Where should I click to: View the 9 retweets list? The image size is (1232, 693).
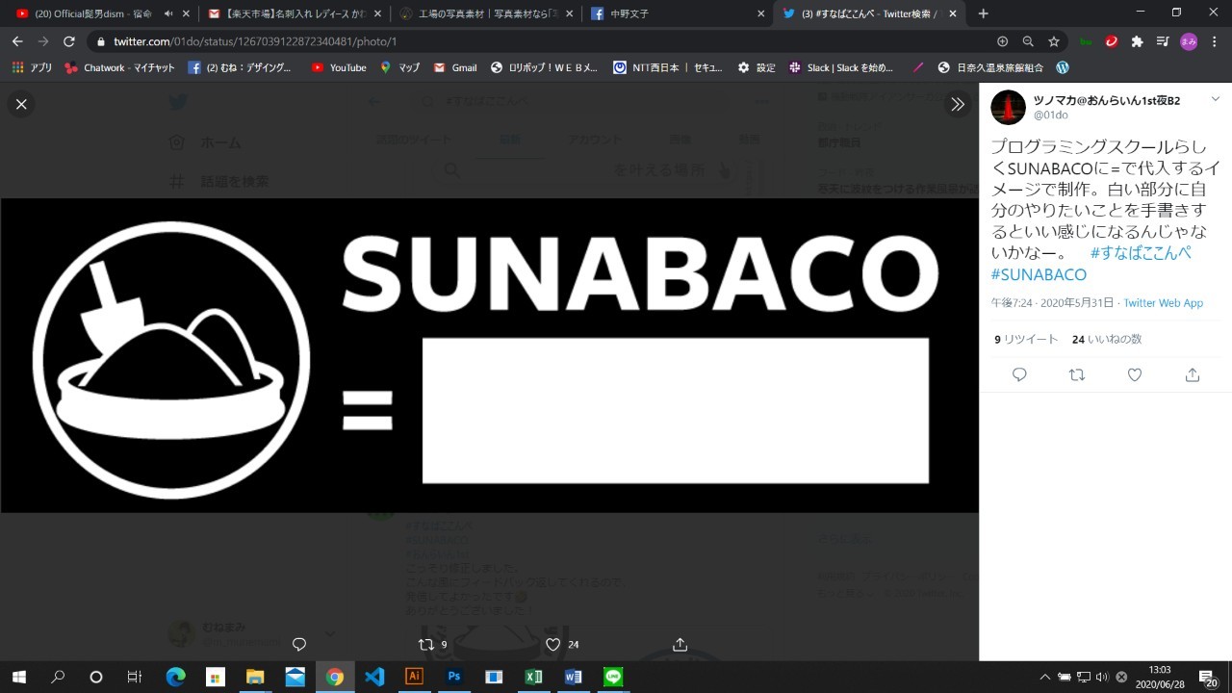(1026, 340)
